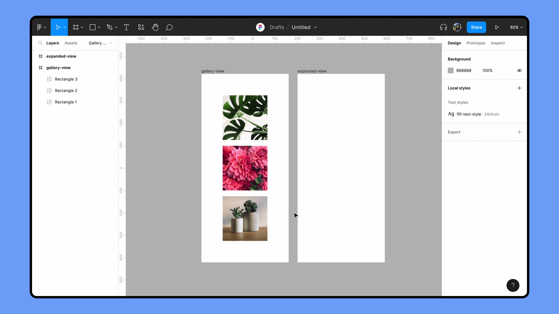
Task: Switch to the Prototype tab
Action: click(x=475, y=43)
